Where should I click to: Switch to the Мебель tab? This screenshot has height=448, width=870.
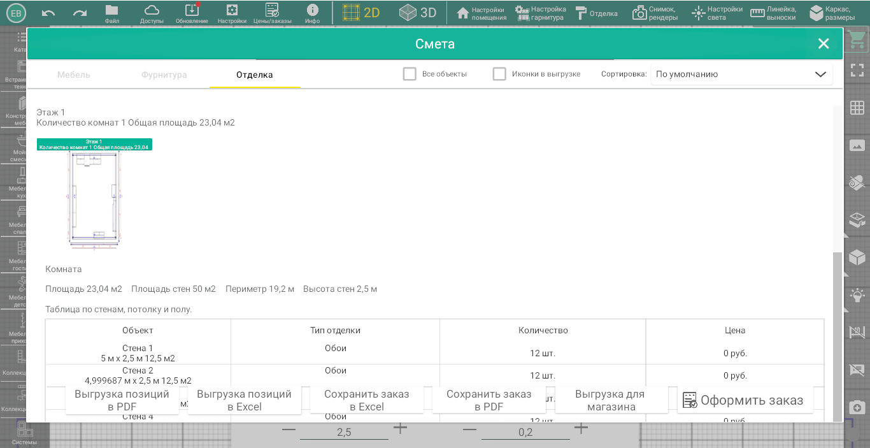point(74,75)
